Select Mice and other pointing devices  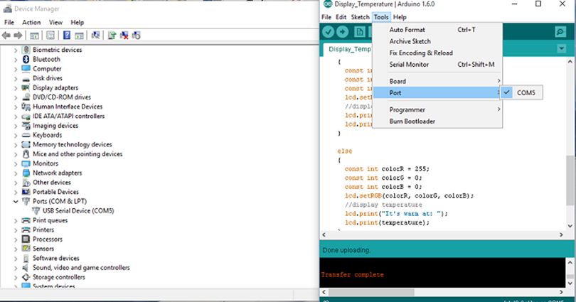point(78,154)
